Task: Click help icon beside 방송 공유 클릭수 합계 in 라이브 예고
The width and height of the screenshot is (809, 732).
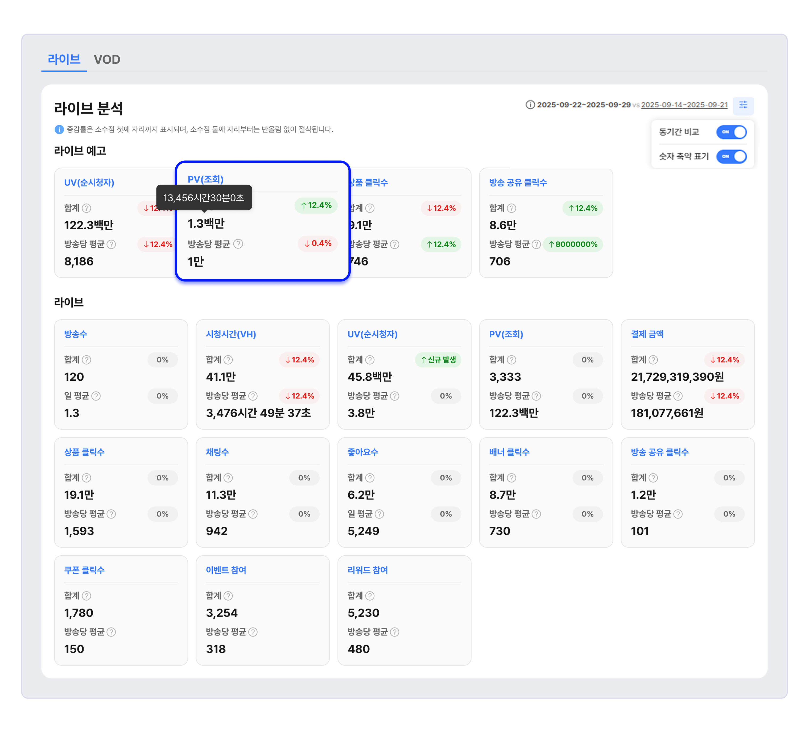Action: (x=511, y=208)
